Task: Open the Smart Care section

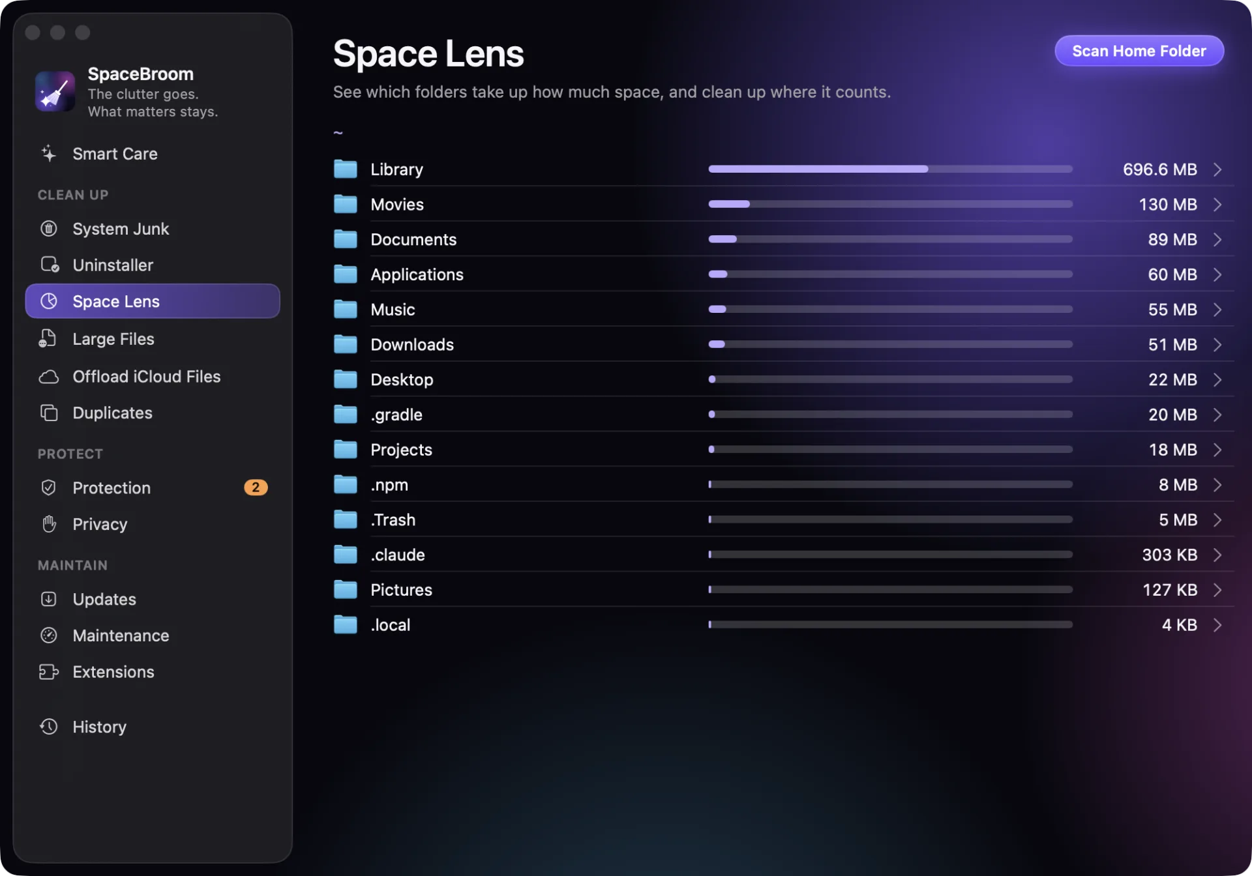Action: [x=153, y=154]
